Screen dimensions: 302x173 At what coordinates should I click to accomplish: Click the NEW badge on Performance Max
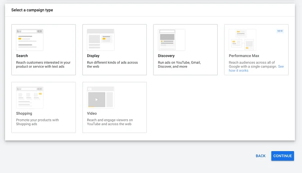[280, 31]
